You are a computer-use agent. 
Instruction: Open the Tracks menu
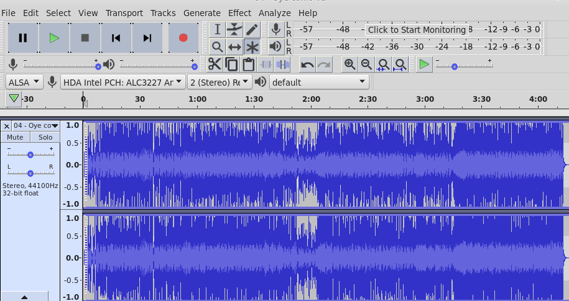(x=164, y=13)
